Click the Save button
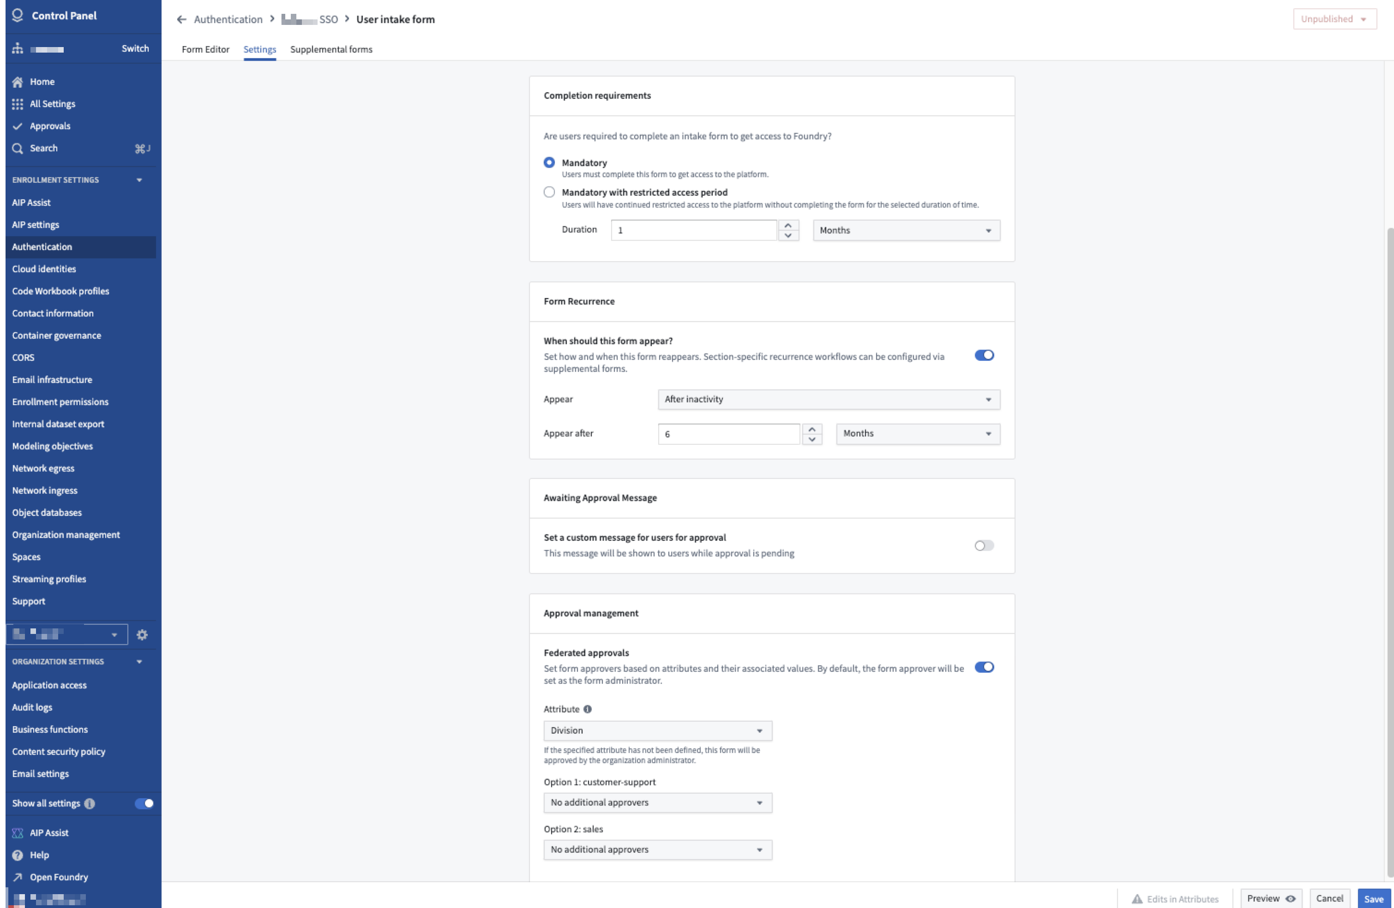The image size is (1394, 908). [1374, 899]
